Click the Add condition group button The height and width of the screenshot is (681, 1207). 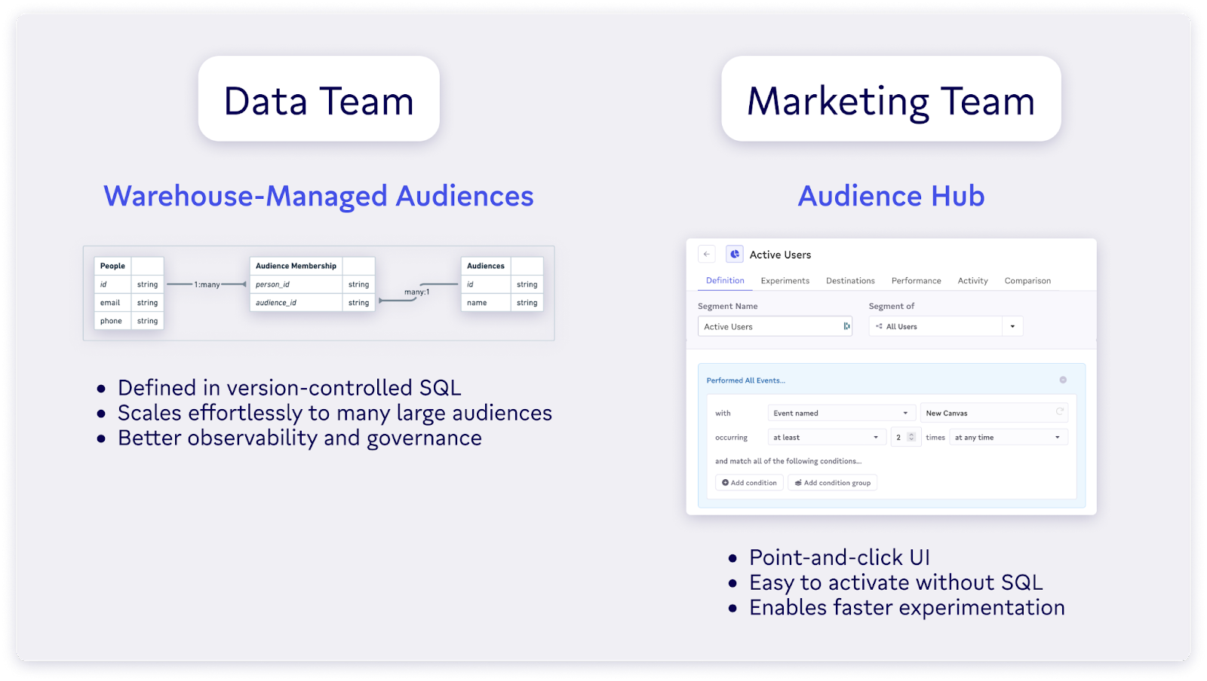(832, 483)
